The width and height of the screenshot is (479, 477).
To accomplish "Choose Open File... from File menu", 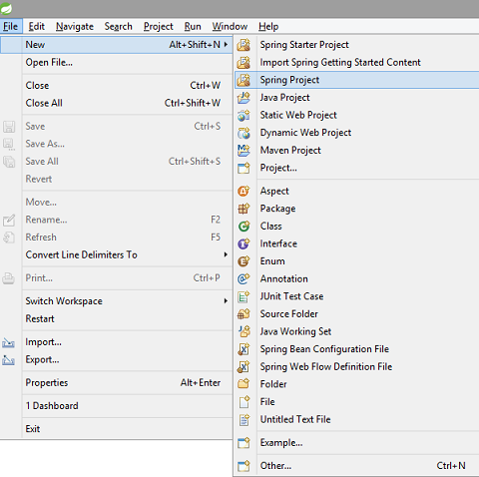I will pos(117,62).
